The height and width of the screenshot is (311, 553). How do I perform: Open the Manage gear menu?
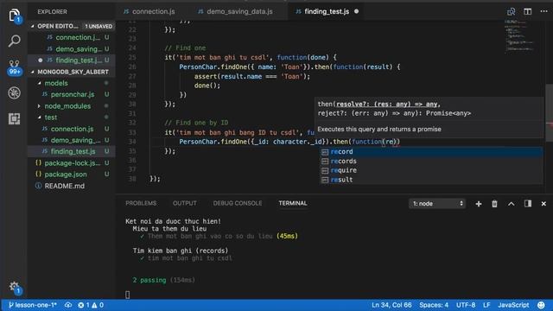pyautogui.click(x=15, y=286)
